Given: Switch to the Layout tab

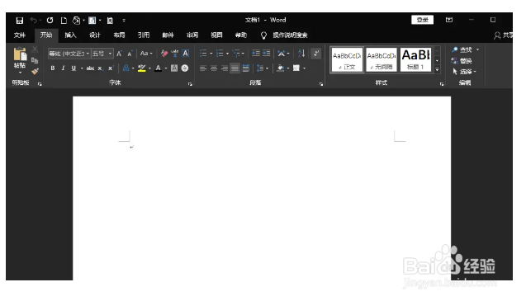Looking at the screenshot, I should [119, 35].
